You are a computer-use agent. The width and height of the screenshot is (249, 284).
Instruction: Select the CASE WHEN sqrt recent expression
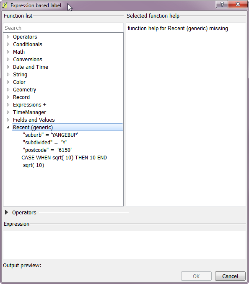pos(64,158)
